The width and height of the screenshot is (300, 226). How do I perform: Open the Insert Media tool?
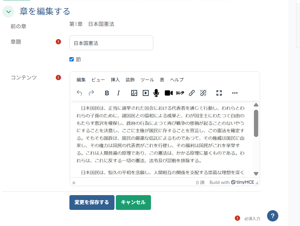tap(145, 93)
